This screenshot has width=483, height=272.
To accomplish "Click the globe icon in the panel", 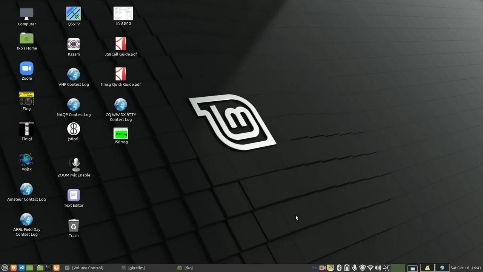I will pyautogui.click(x=442, y=268).
